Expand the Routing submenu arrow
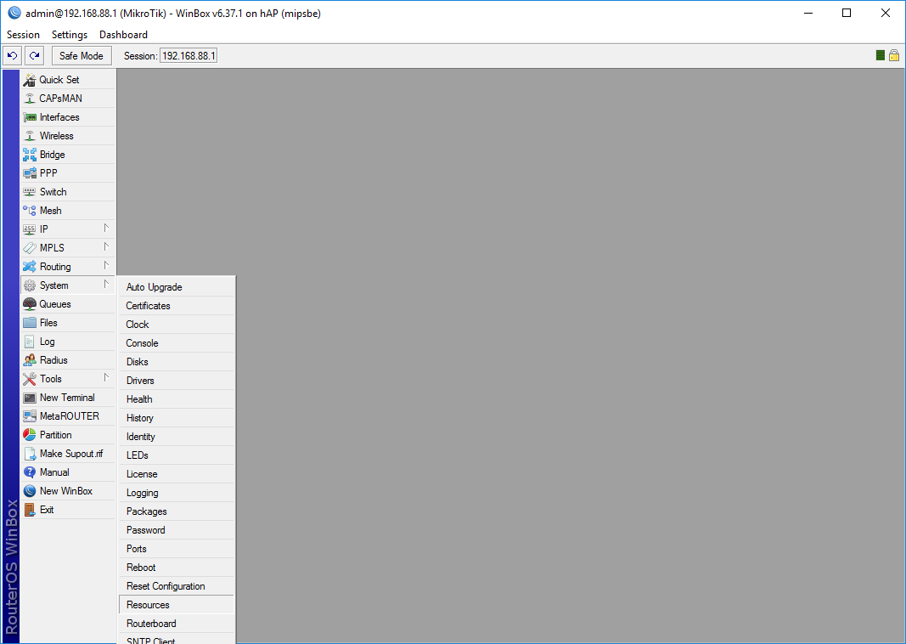The width and height of the screenshot is (906, 644). click(106, 266)
